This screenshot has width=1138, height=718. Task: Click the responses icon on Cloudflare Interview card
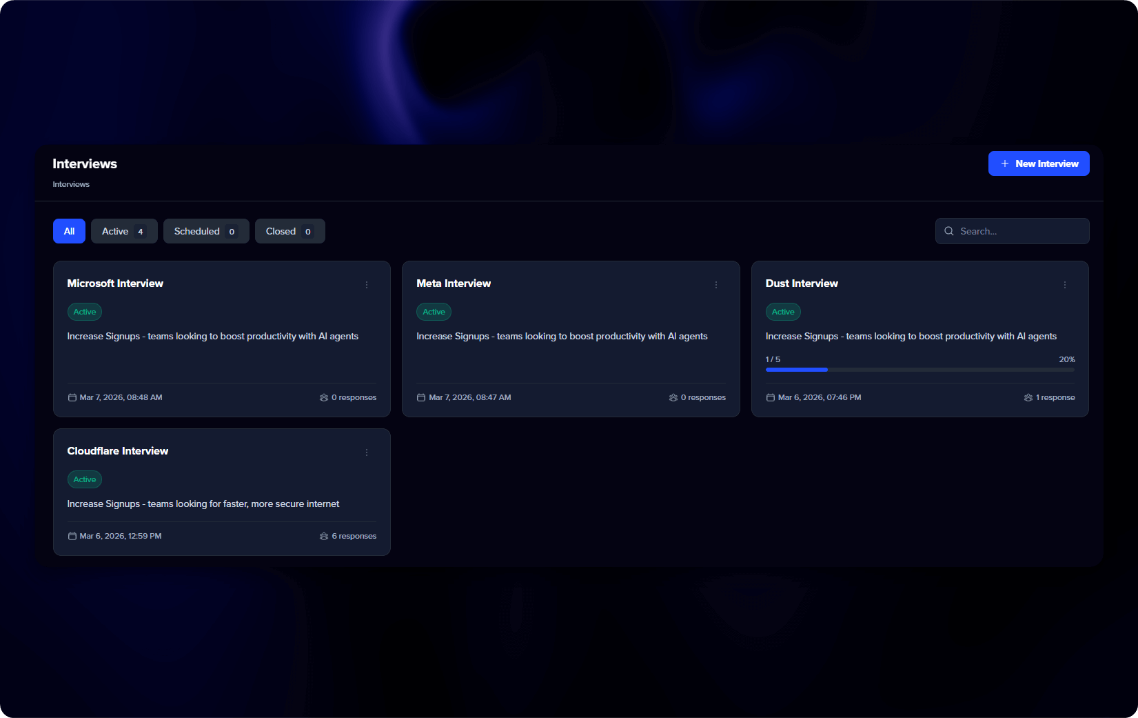tap(324, 536)
